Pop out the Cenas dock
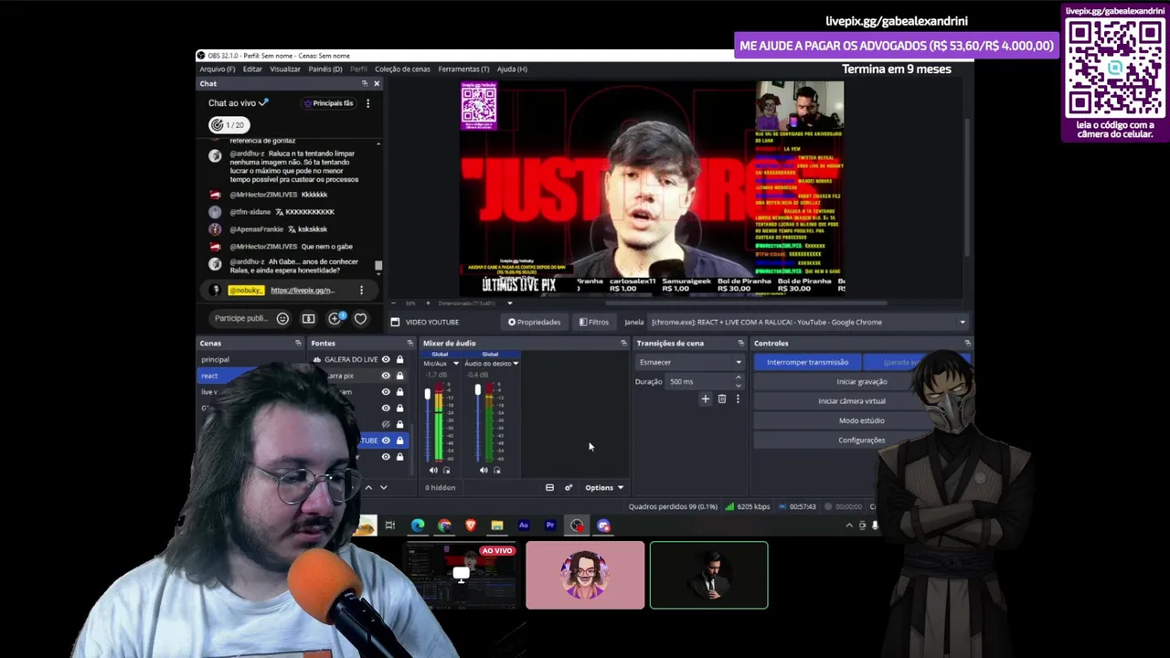The width and height of the screenshot is (1170, 658). click(298, 343)
